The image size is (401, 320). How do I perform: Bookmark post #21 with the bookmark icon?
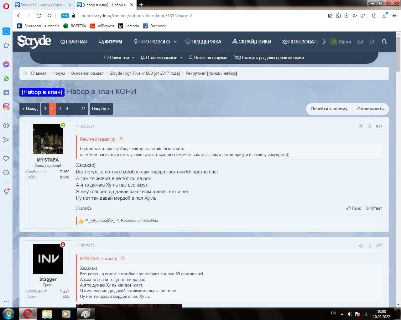[x=369, y=126]
